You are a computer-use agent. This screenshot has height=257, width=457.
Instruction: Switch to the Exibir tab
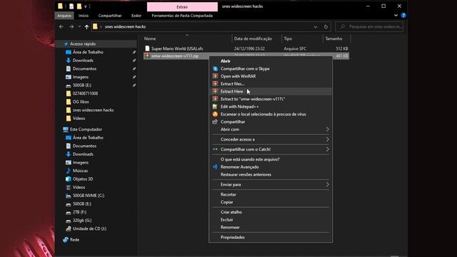click(x=136, y=16)
